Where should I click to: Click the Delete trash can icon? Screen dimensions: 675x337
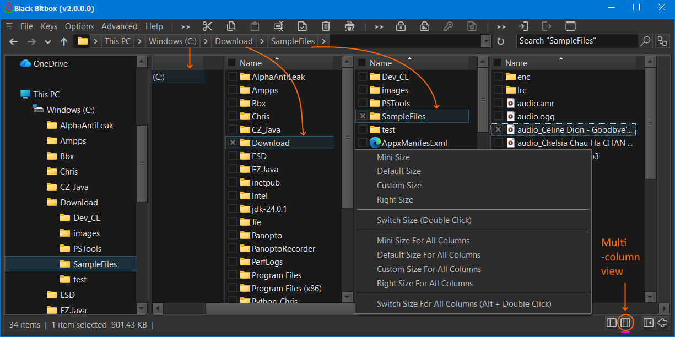tap(326, 26)
